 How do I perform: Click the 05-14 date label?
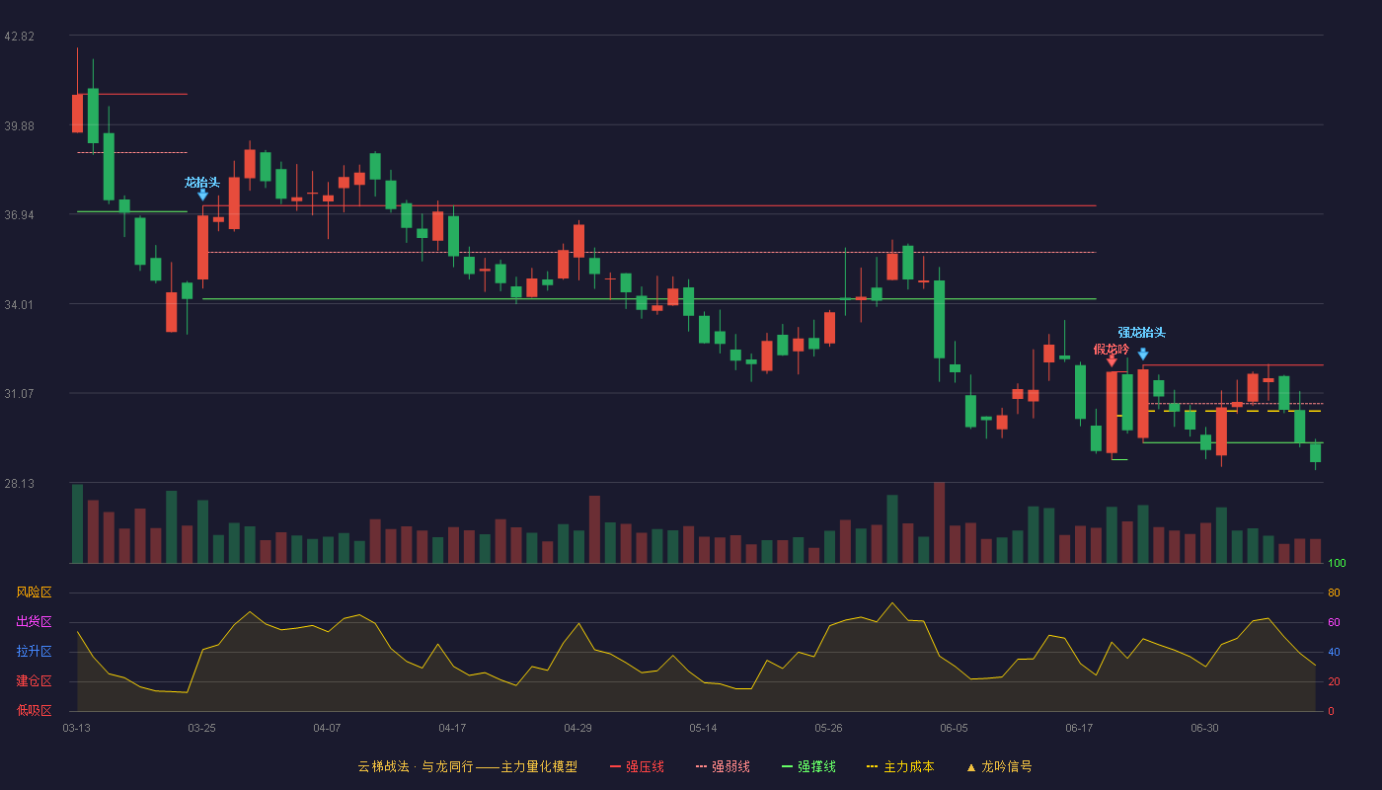coord(704,728)
